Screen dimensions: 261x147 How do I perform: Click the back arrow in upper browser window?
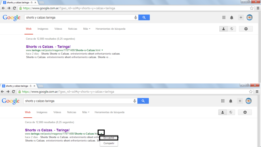point(3,8)
